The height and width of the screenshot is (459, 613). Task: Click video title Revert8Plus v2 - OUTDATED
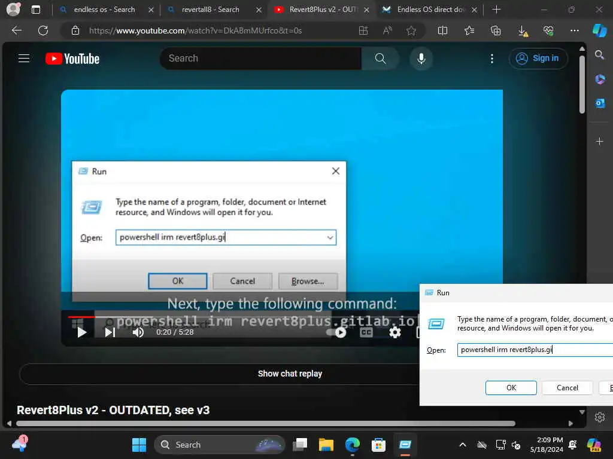pyautogui.click(x=113, y=410)
